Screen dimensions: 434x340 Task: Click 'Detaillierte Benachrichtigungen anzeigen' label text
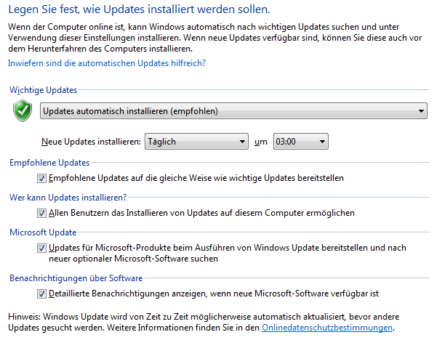(x=214, y=294)
